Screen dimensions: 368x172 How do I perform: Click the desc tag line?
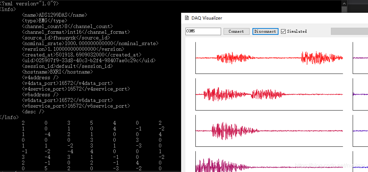(x=33, y=112)
